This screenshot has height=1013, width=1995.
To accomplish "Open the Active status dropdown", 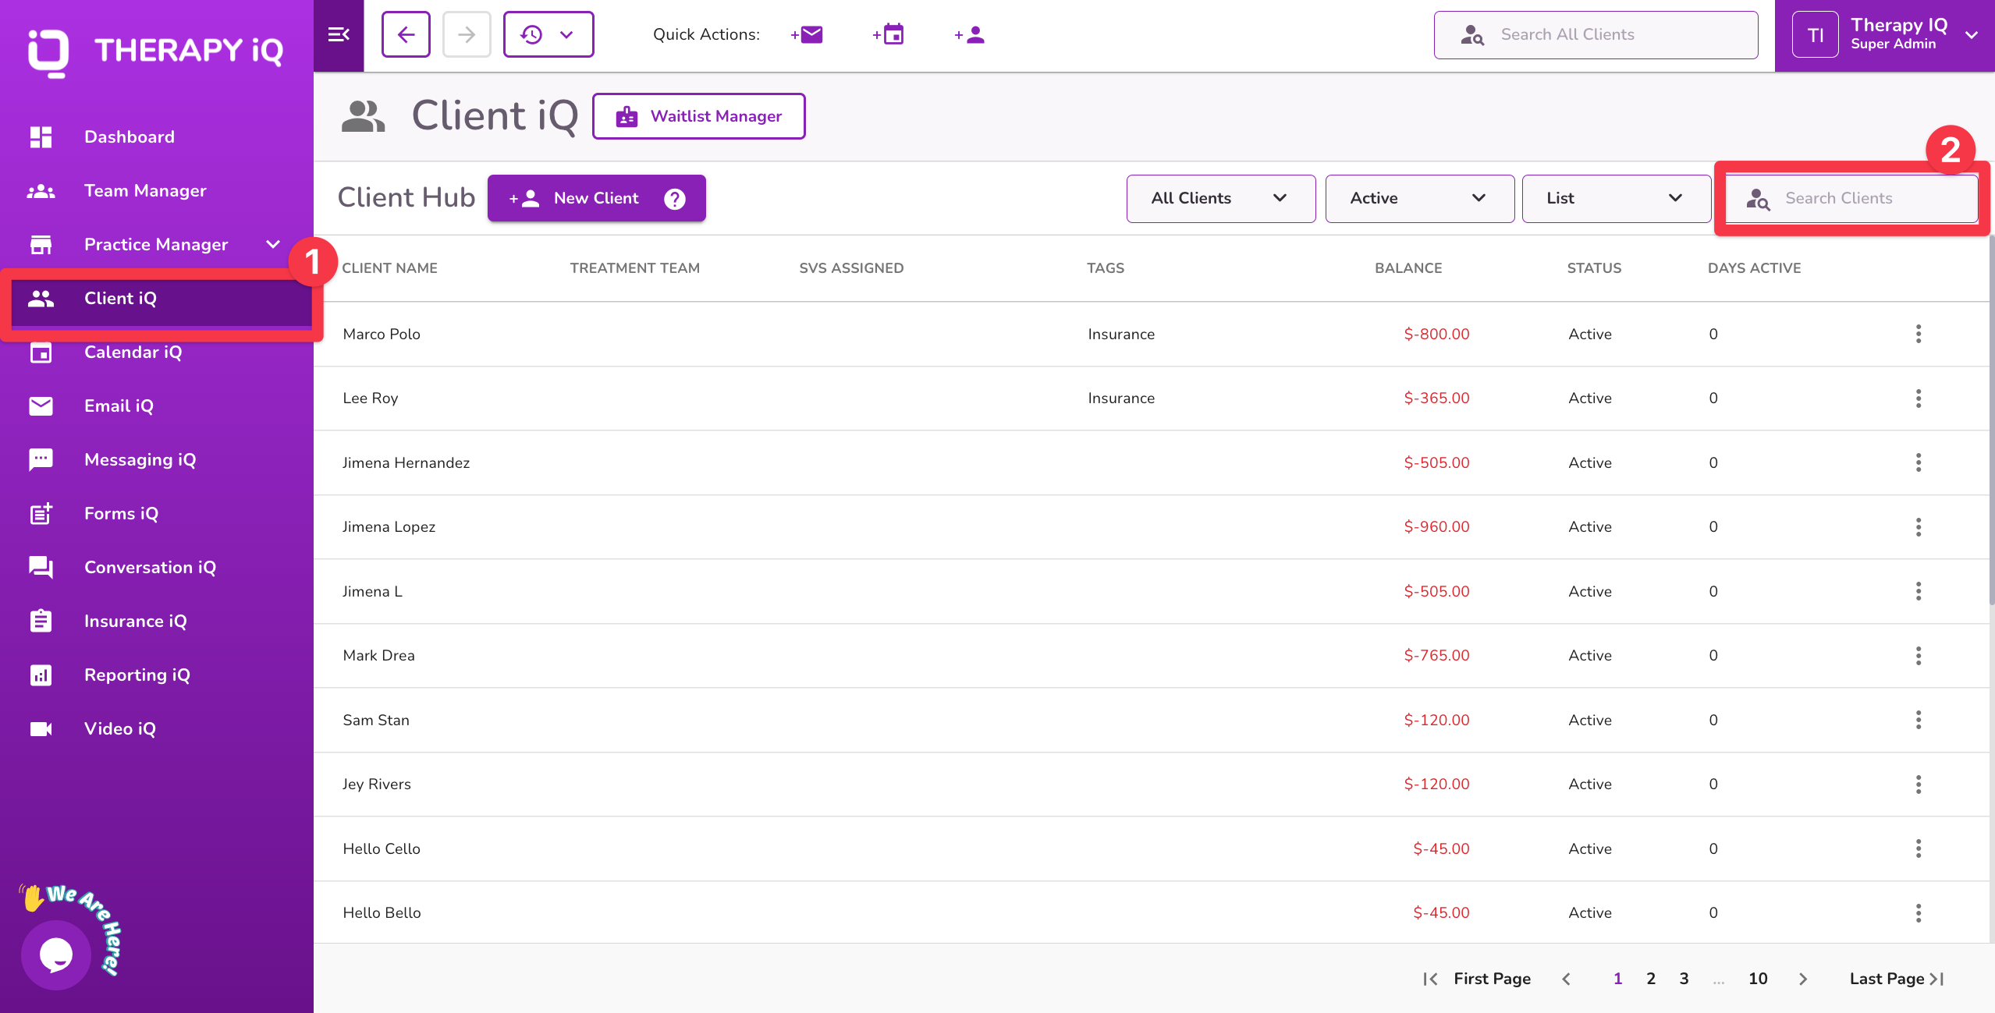I will [x=1419, y=199].
